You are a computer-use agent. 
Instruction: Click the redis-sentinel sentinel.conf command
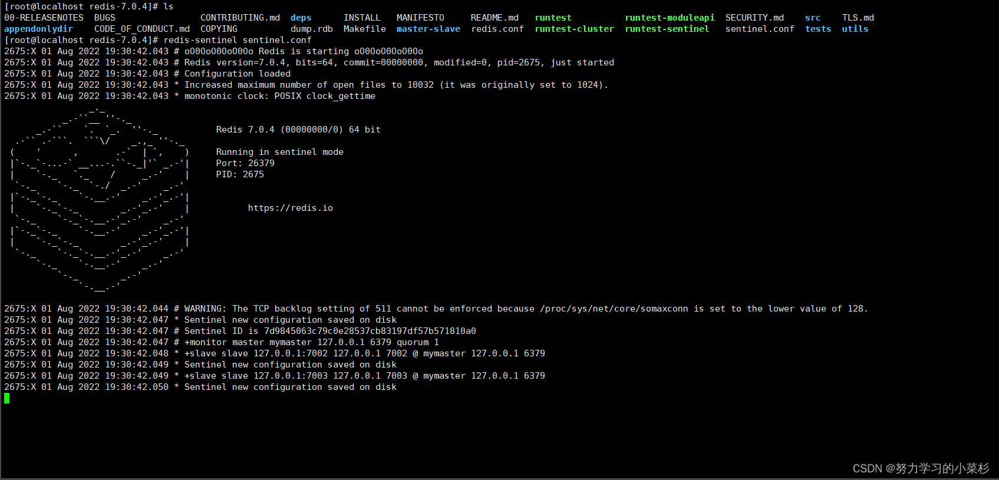238,40
